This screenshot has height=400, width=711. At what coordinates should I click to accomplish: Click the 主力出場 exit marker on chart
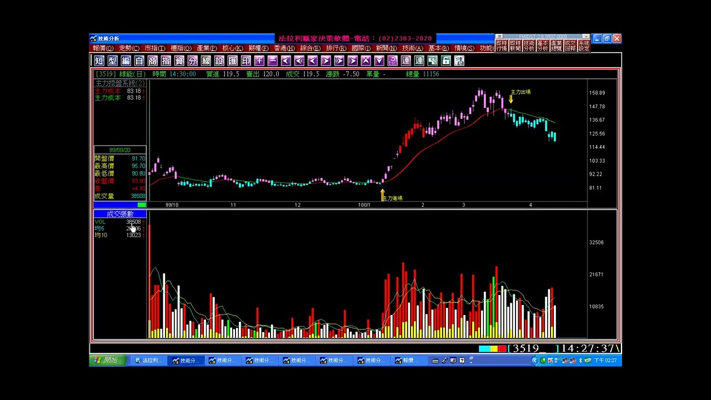520,95
